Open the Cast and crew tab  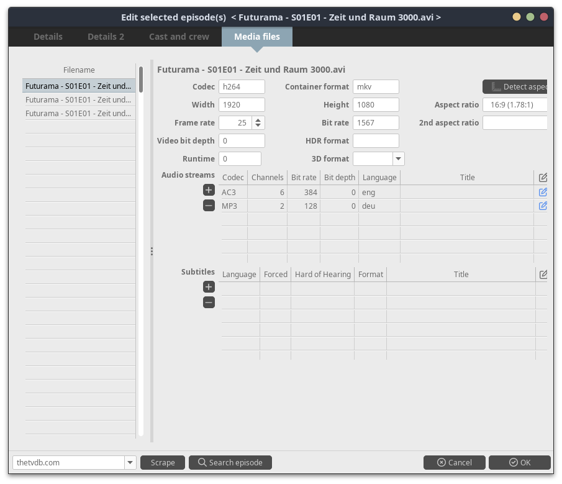coord(179,37)
